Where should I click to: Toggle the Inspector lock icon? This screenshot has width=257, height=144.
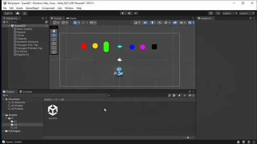coord(251,18)
